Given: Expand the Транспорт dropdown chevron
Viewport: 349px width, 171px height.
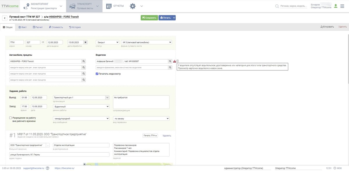Looking at the screenshot, I should pyautogui.click(x=97, y=6).
